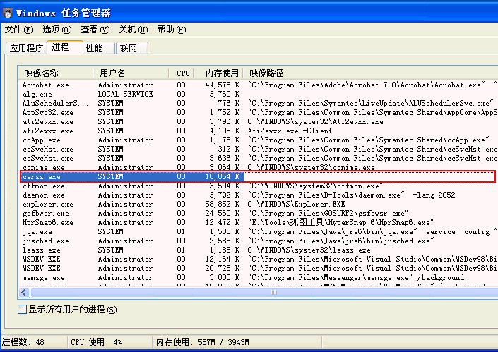
Task: Select ccSvcHst.exe using 3,636 K
Action: 259,159
